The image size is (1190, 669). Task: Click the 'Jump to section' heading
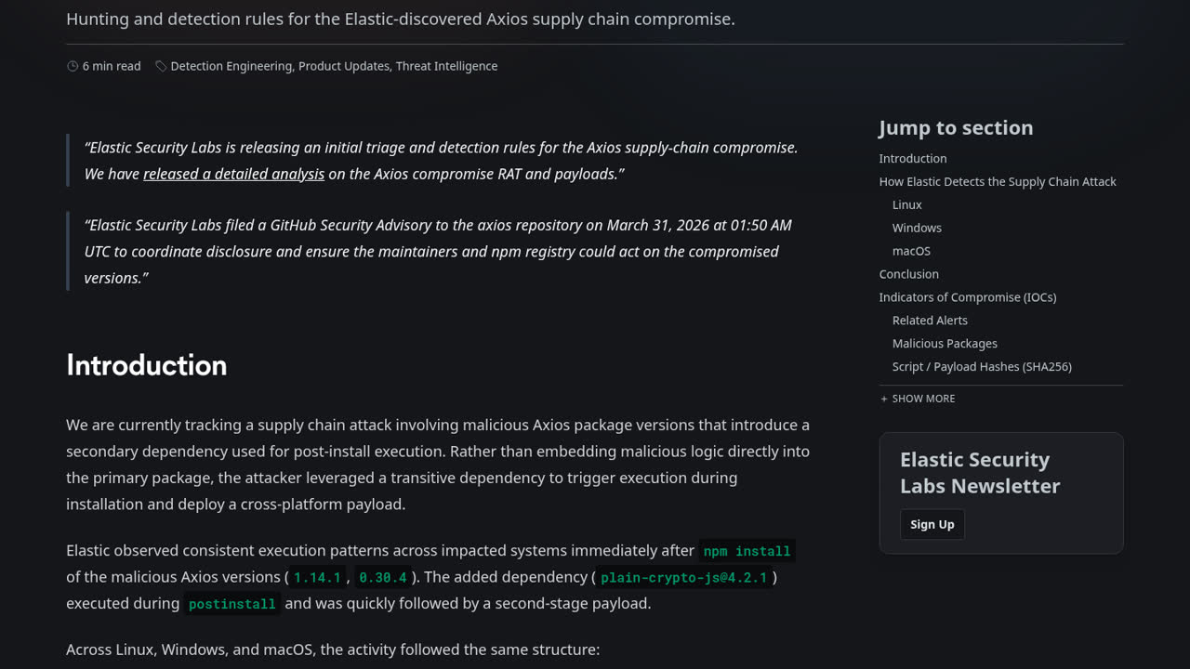pyautogui.click(x=956, y=128)
